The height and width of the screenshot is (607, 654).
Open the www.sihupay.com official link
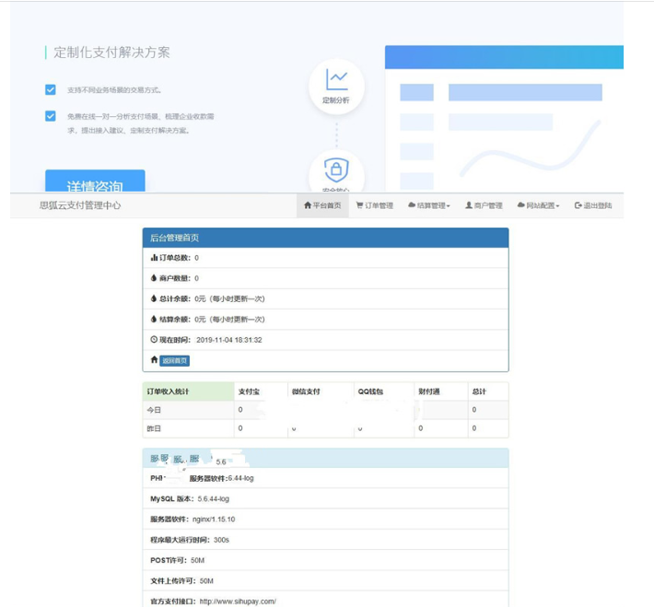(238, 601)
